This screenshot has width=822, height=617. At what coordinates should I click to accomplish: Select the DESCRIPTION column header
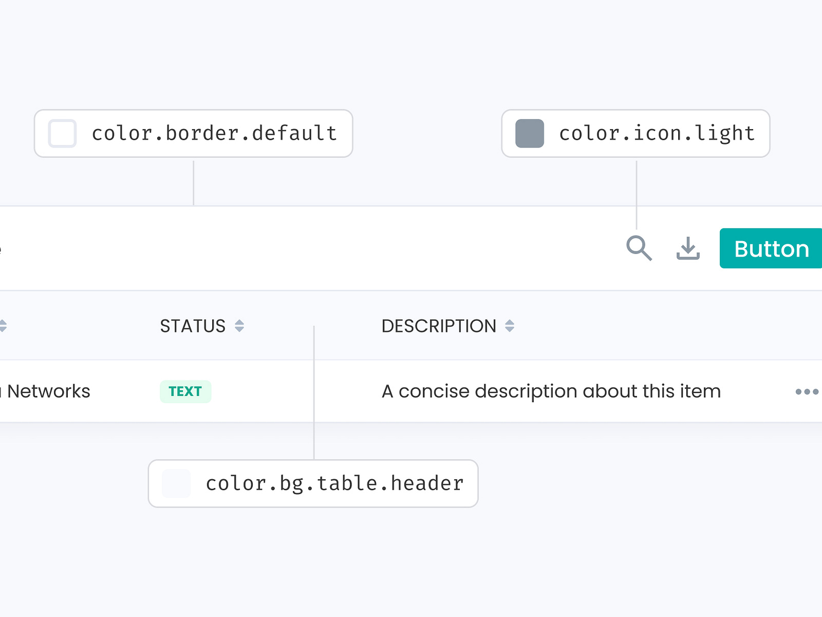tap(438, 325)
